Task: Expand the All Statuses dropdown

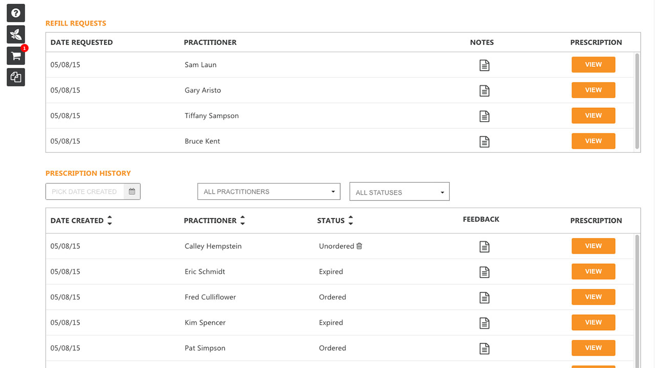Action: 400,192
